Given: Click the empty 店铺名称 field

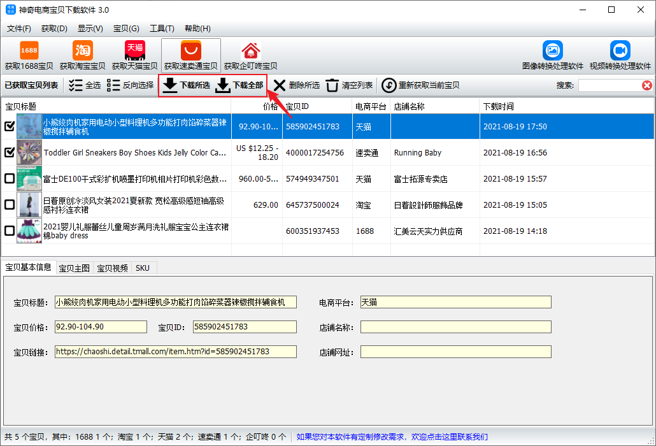Looking at the screenshot, I should tap(456, 327).
